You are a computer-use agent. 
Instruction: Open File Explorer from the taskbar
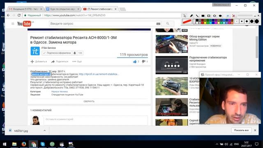coord(14,144)
